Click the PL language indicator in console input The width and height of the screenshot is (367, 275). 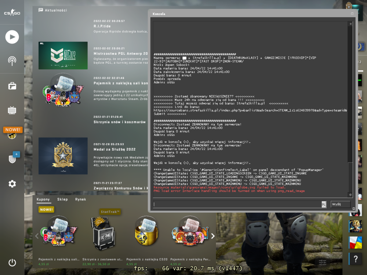click(324, 204)
